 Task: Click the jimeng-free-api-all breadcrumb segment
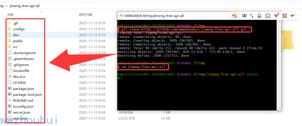tap(24, 6)
